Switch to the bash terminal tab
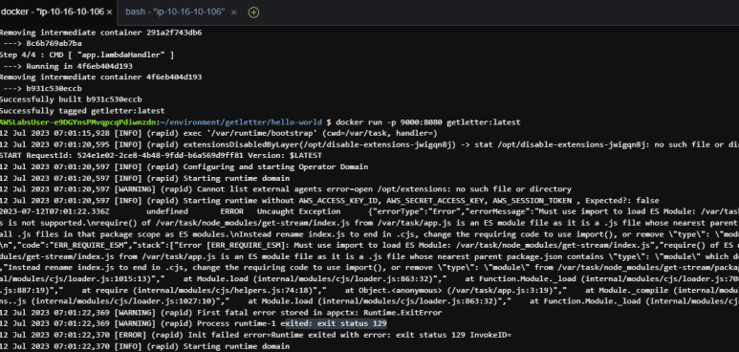 tap(175, 11)
